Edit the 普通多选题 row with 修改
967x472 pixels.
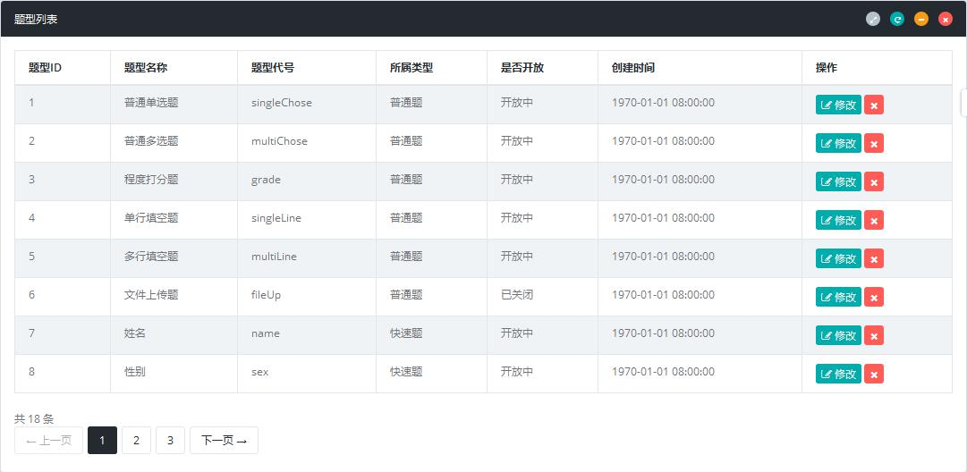[838, 143]
